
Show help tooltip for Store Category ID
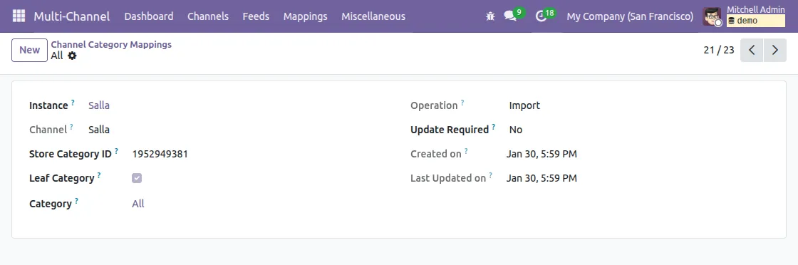point(117,151)
